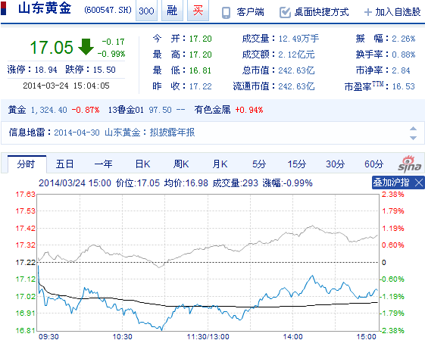Viewport: 425px width, 340px height.
Task: Click the 最低 value 16.81
Action: pyautogui.click(x=200, y=70)
